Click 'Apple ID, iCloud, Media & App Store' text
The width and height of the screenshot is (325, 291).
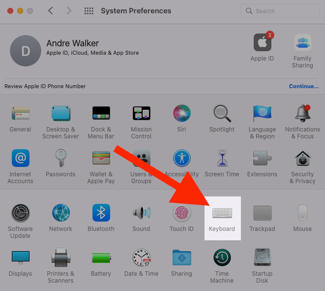tap(92, 53)
